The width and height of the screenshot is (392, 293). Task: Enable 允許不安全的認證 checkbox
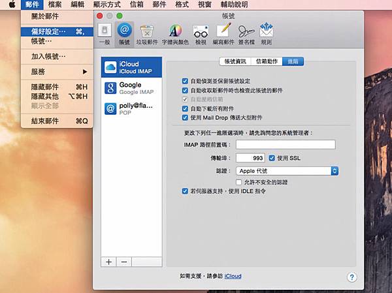pyautogui.click(x=238, y=182)
